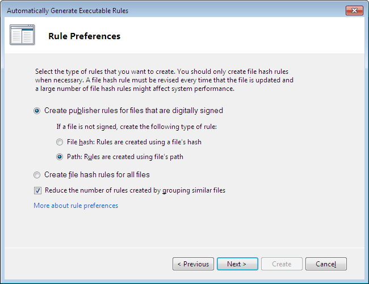Close the Automatically Generate Executable Rules dialog

(x=354, y=11)
